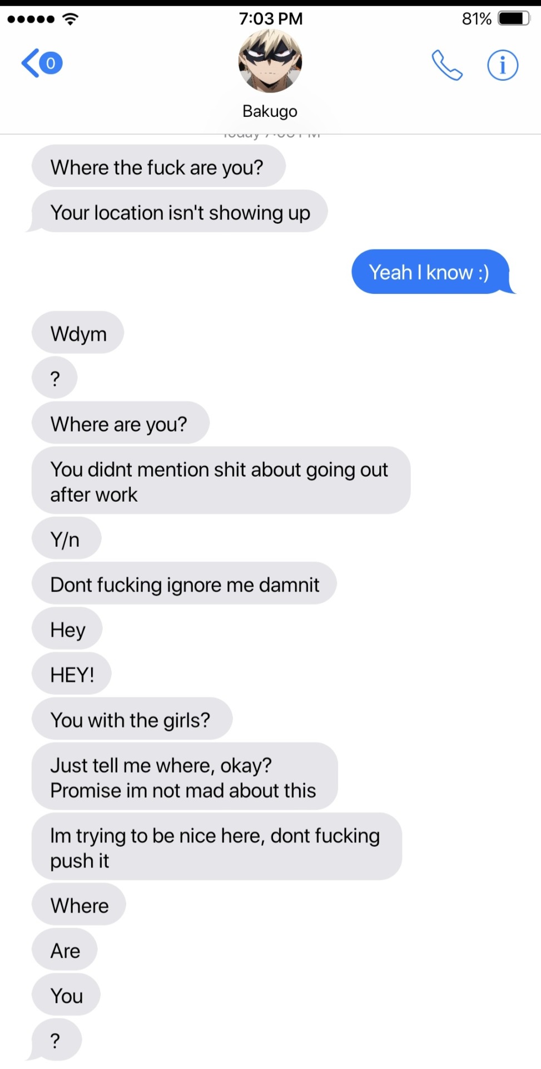This screenshot has height=1069, width=541.
Task: Tap the 7:03 PM status bar clock
Action: point(271,19)
